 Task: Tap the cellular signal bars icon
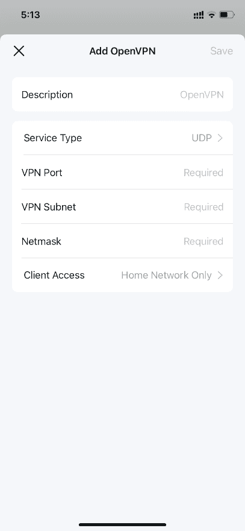coord(199,15)
